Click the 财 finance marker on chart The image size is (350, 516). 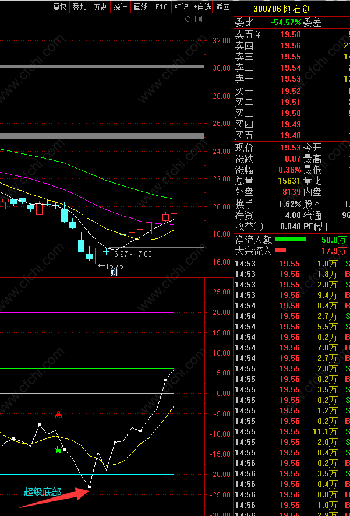114,272
